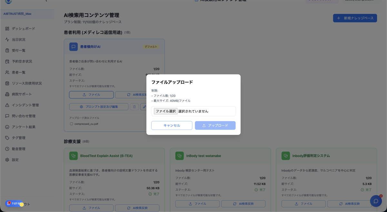Click the 勤怠管理 clock icon in sidebar
Viewport: 387px width, 212px height.
(6, 149)
